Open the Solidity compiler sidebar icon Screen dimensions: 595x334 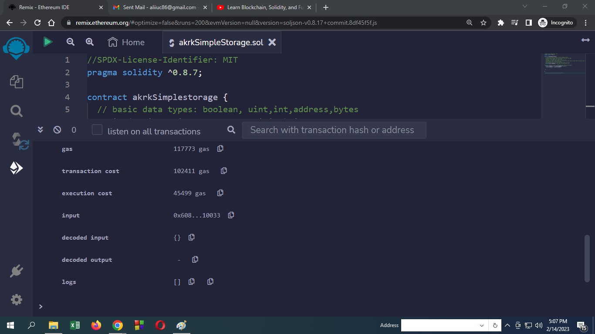[x=19, y=141]
